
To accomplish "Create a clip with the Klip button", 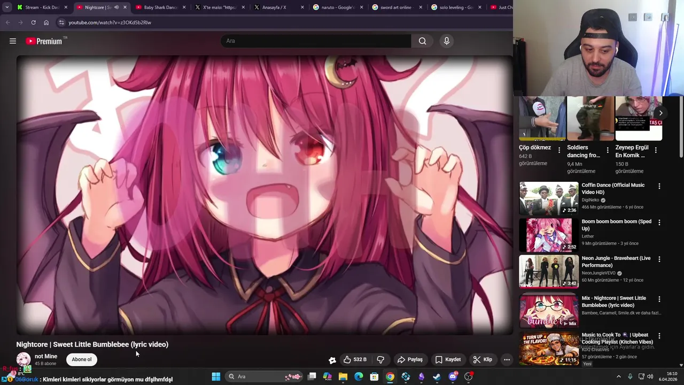I will click(483, 359).
